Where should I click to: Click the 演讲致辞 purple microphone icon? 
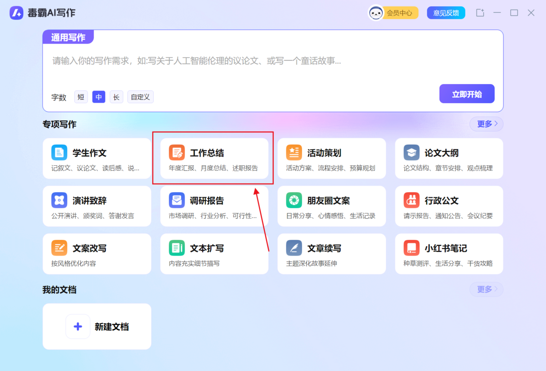coord(60,200)
